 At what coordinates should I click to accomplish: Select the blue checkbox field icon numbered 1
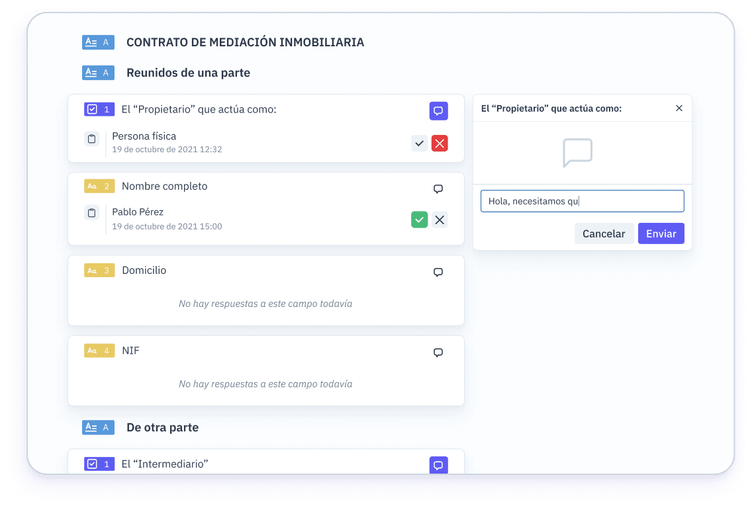[x=99, y=108]
